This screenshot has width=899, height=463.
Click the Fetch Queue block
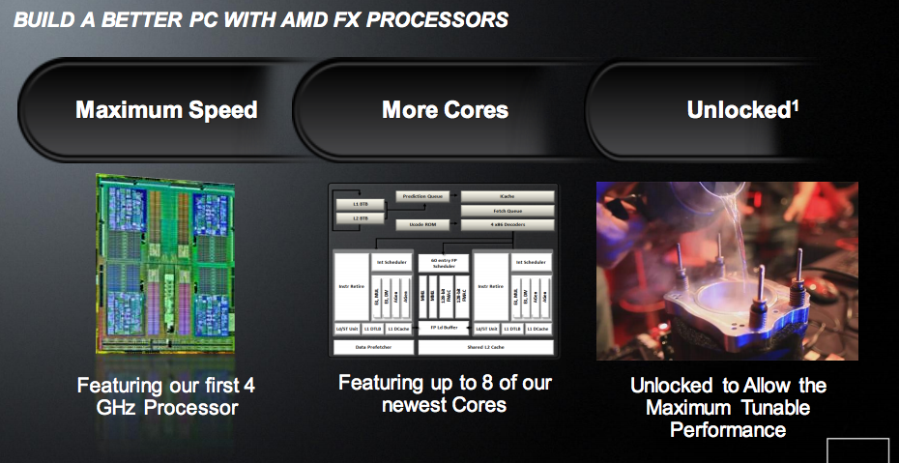coord(507,211)
